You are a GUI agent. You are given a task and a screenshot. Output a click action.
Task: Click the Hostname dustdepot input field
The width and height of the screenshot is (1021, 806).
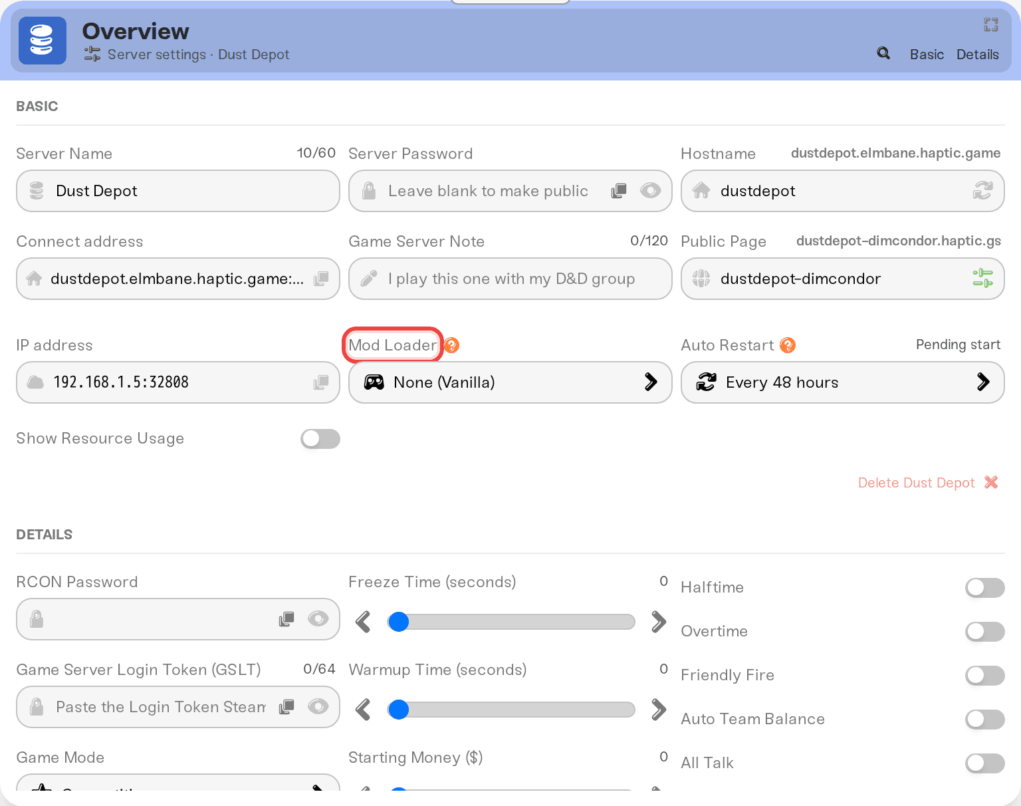pos(843,191)
